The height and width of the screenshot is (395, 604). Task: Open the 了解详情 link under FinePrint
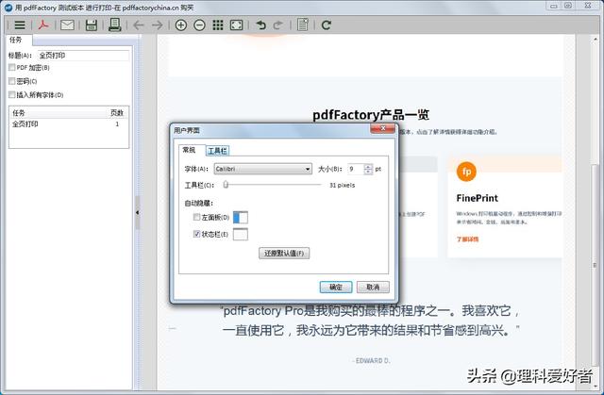[x=467, y=239]
